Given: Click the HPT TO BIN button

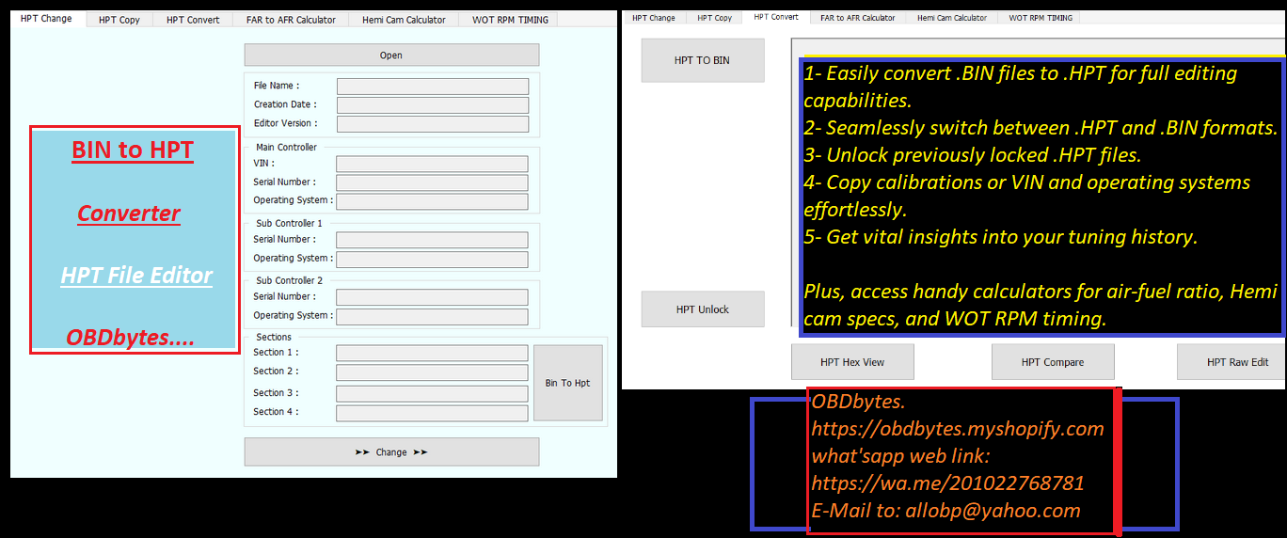Looking at the screenshot, I should pyautogui.click(x=702, y=60).
